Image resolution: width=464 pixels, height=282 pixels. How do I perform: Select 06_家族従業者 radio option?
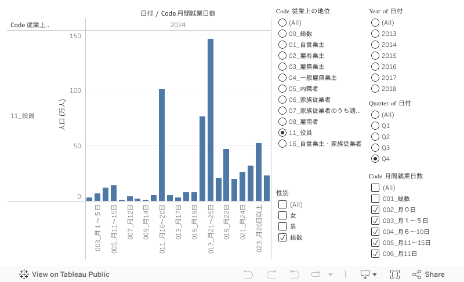coord(282,100)
